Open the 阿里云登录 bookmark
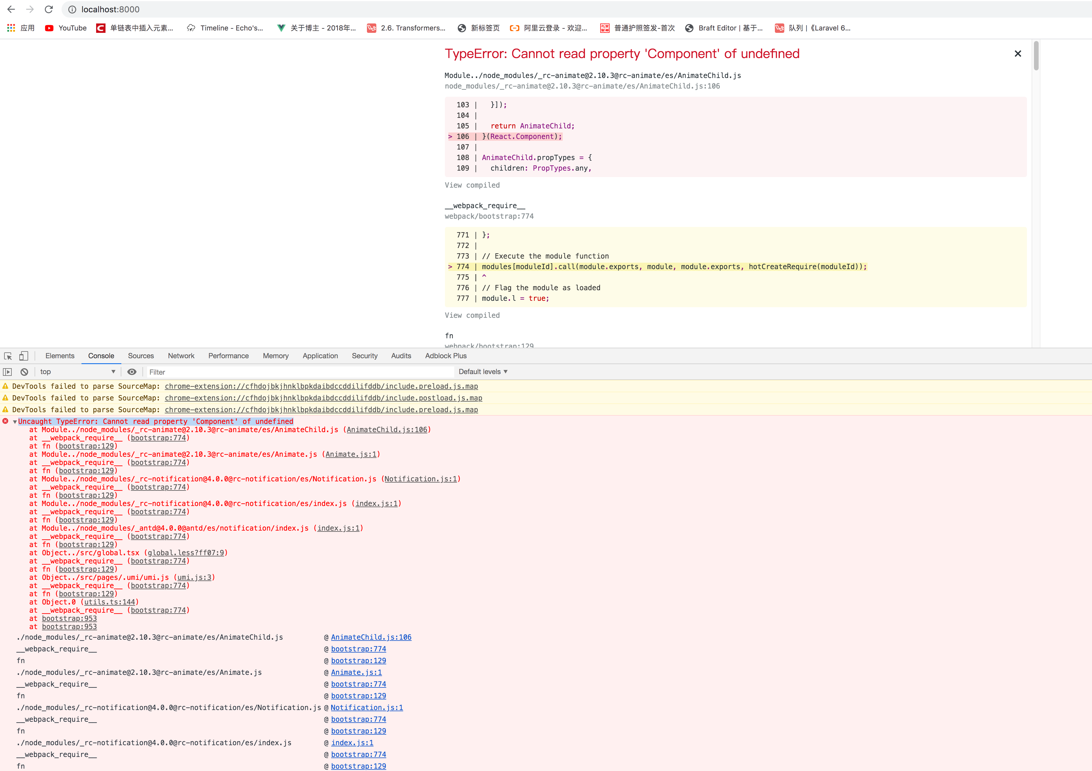1092x771 pixels. 548,28
